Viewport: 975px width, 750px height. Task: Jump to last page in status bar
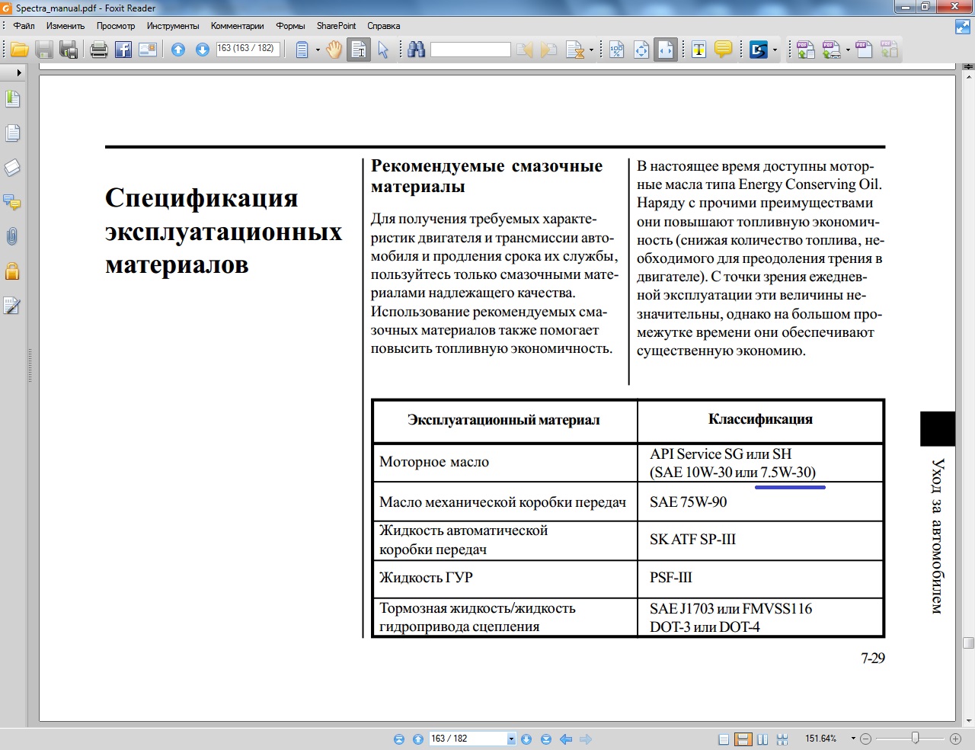(546, 739)
